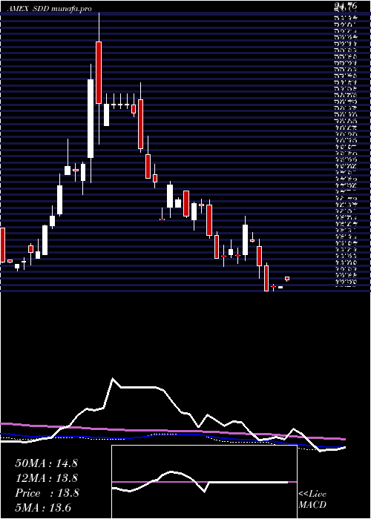The image size is (371, 519).
Task: Select the '12MA : 13.8' reading
Action: tap(46, 478)
